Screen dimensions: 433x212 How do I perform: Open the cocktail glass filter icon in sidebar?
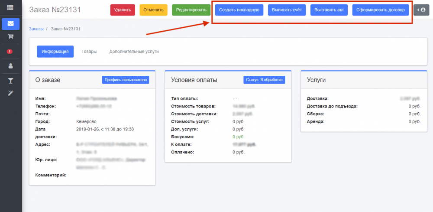click(x=10, y=81)
